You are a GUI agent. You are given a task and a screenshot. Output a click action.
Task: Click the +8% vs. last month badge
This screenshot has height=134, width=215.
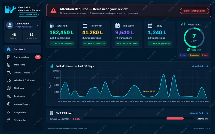[x=95, y=43]
